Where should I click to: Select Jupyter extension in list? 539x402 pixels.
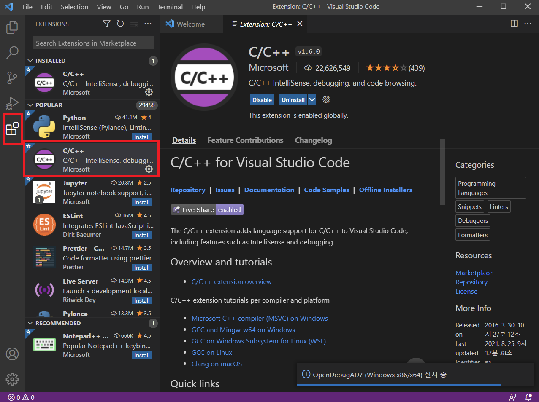point(92,193)
